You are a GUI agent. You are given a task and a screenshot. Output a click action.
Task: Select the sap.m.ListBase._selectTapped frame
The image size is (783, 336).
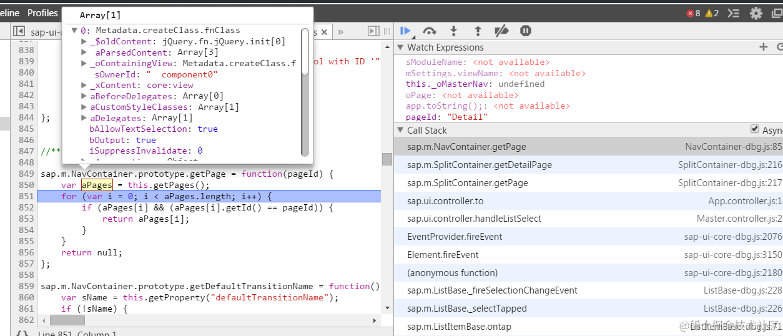588,309
